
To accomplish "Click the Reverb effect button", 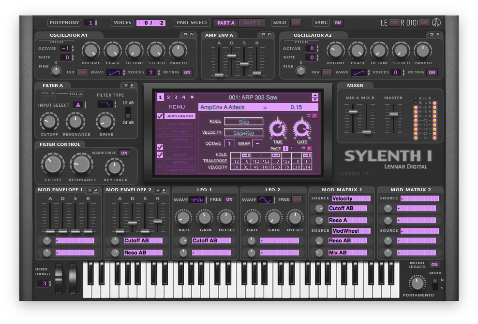I will click(180, 162).
